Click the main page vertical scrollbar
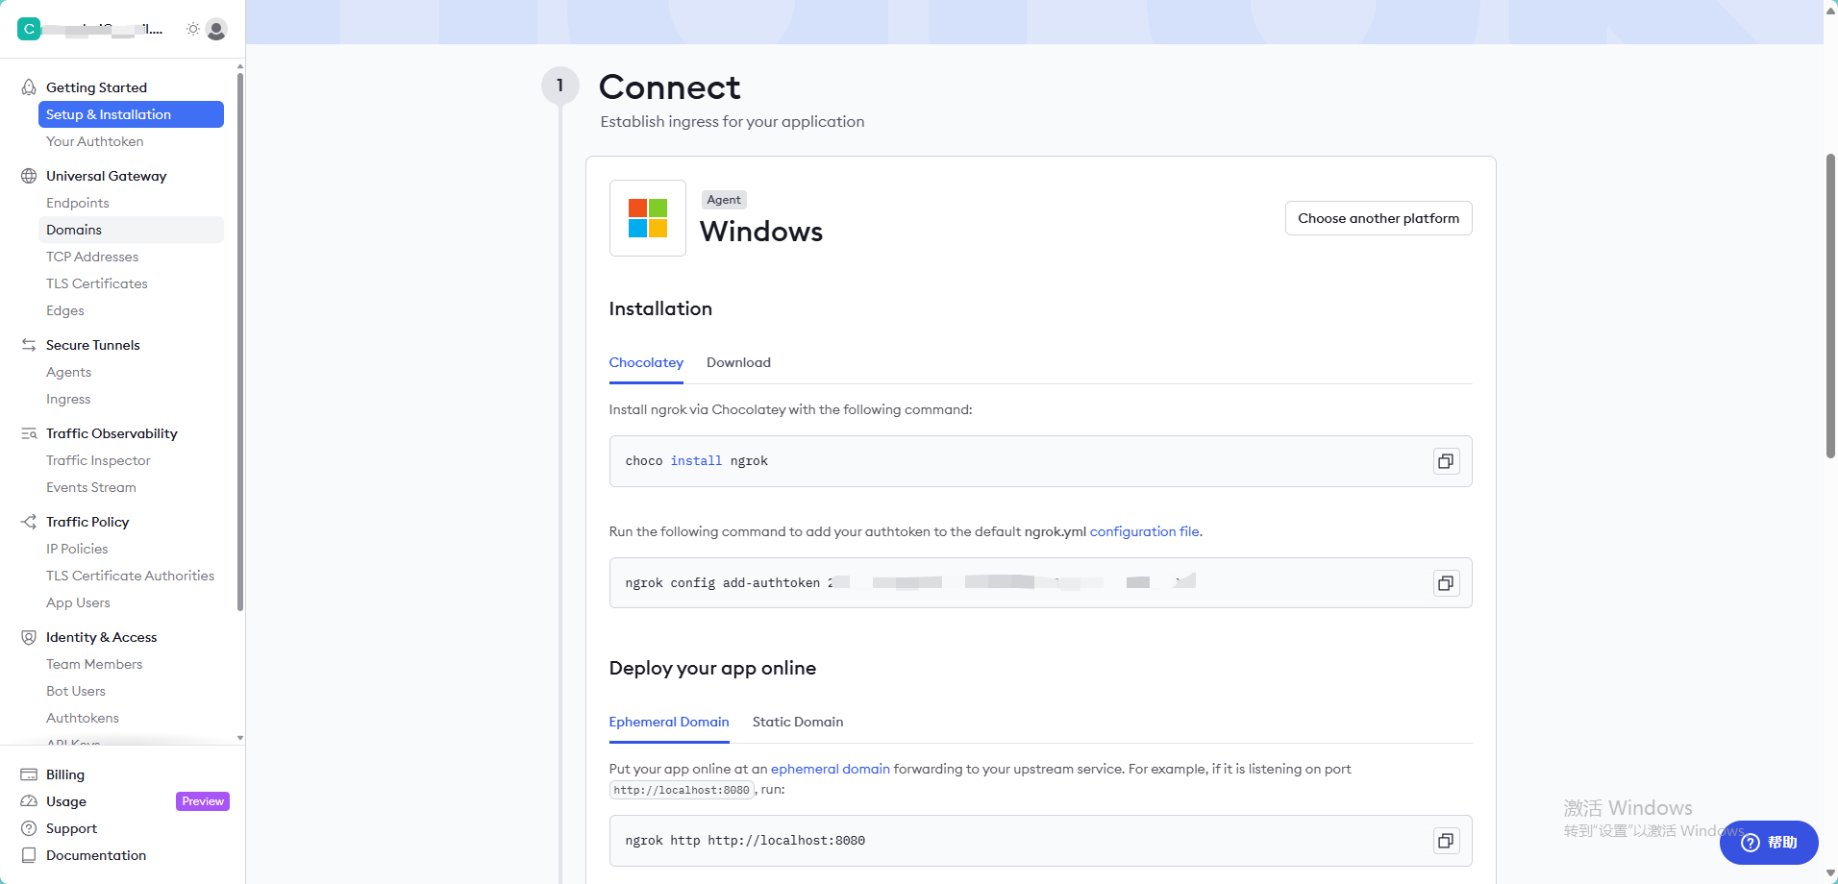Image resolution: width=1838 pixels, height=884 pixels. pos(1830,306)
